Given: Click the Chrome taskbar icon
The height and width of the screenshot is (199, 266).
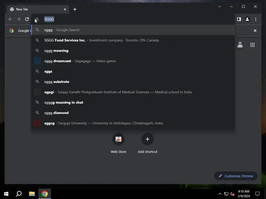Looking at the screenshot, I should [x=45, y=194].
